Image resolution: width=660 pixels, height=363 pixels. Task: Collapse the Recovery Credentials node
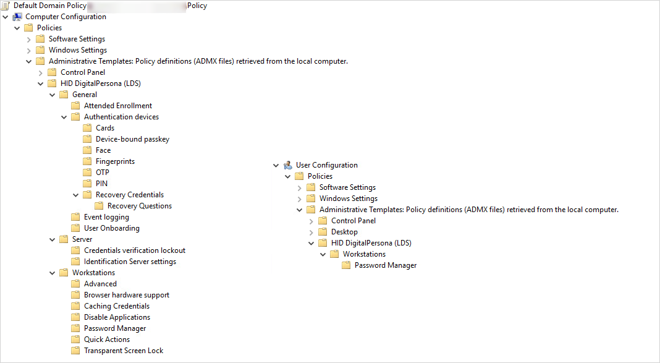76,195
